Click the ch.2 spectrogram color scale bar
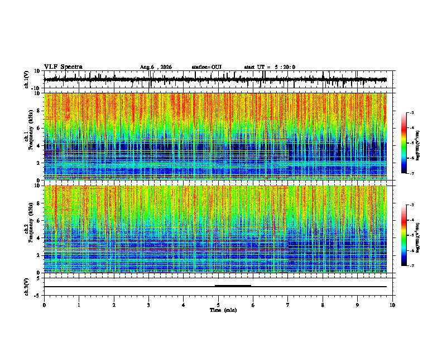442x342 pixels. pos(404,235)
